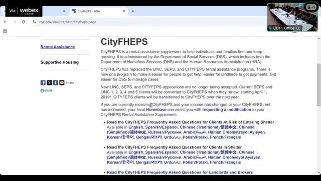The image size is (321, 181).
Task: Share page via email icon
Action: pyautogui.click(x=62, y=82)
